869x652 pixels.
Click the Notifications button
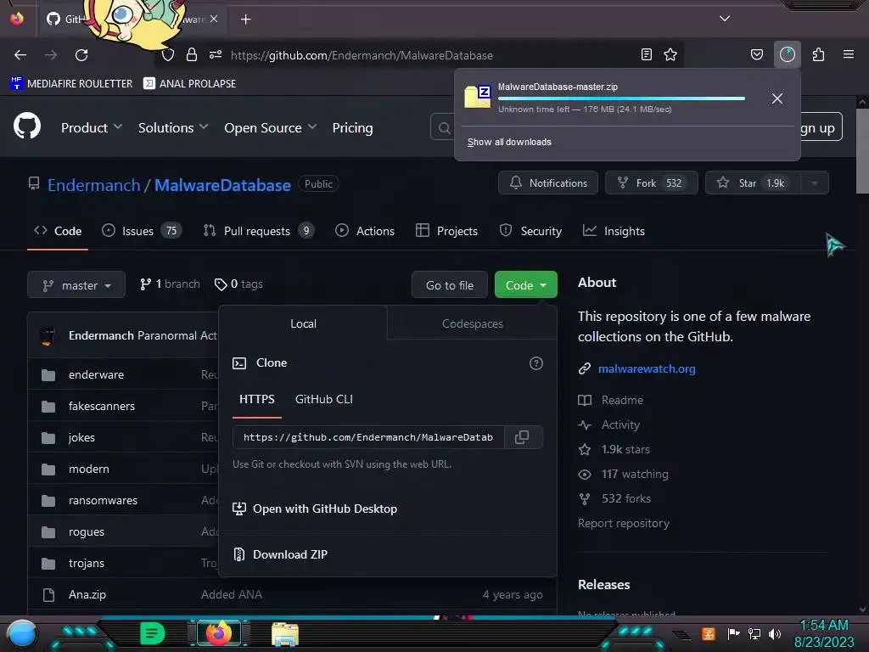[x=548, y=183]
